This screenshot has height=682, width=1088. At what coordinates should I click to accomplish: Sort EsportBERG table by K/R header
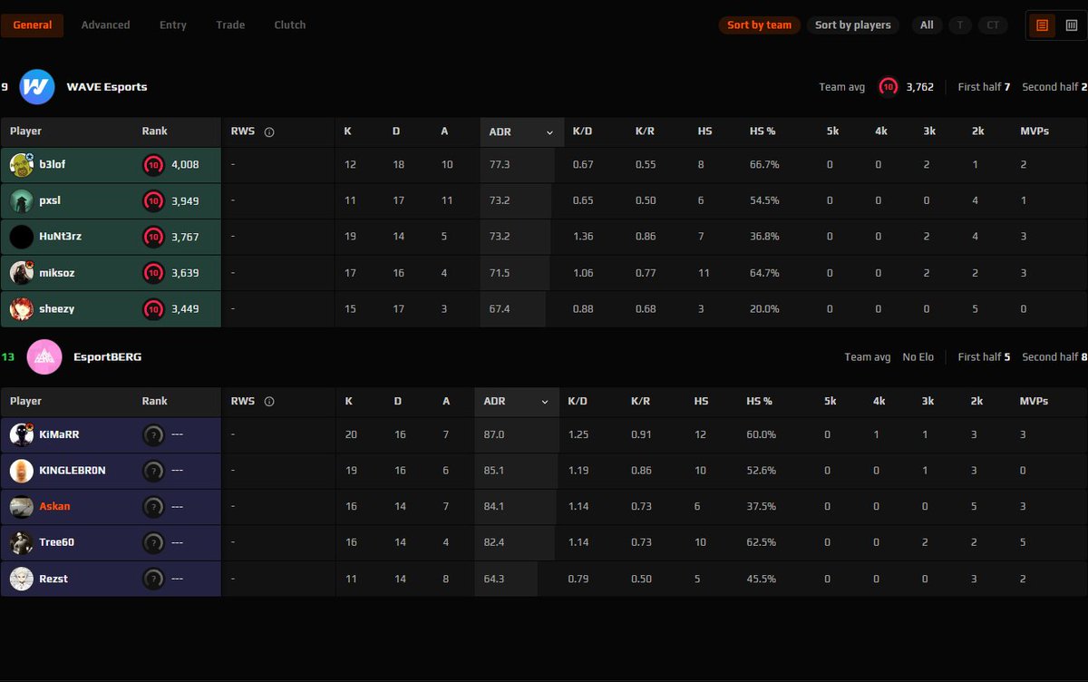pyautogui.click(x=640, y=402)
